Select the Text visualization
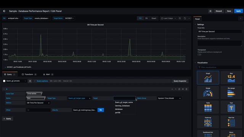 pyautogui.click(x=231, y=107)
